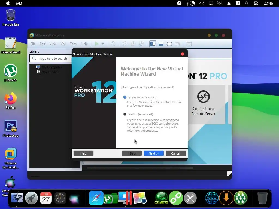
Task: Click the COLLABSYSOS icon in the dock
Action: [161, 198]
